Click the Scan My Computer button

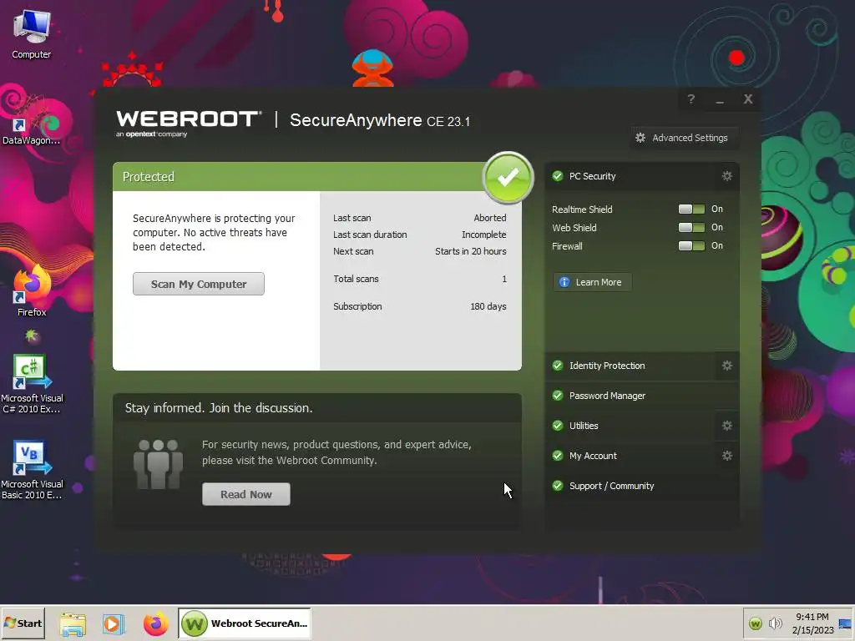199,284
